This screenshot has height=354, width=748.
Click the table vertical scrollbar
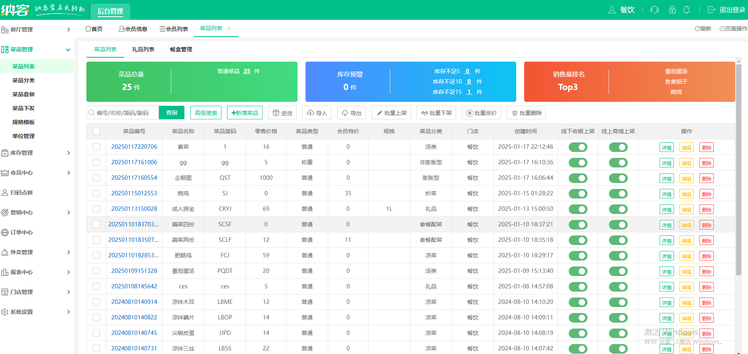[738, 170]
